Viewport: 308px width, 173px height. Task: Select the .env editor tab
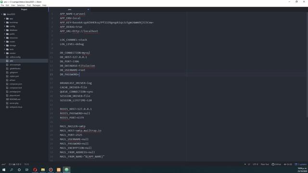[69, 10]
